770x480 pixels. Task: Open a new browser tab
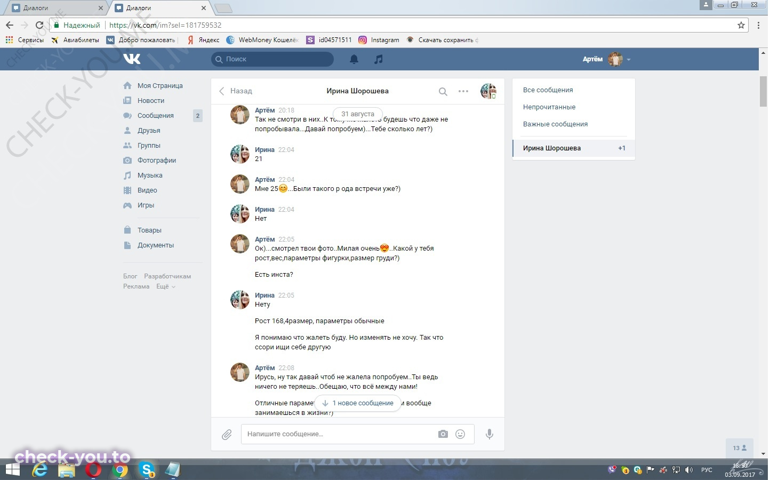223,8
